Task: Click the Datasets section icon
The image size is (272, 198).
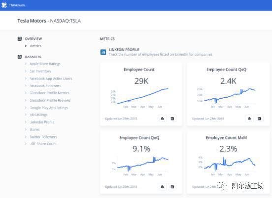Action: (20, 57)
